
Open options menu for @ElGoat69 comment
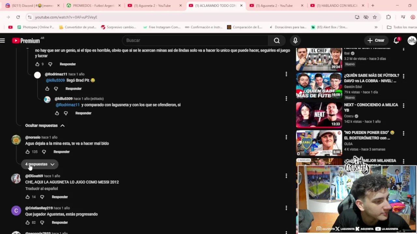click(x=286, y=176)
